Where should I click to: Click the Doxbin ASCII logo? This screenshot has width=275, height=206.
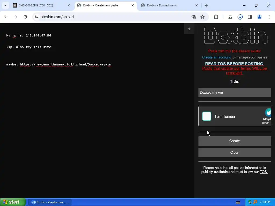pos(236,35)
